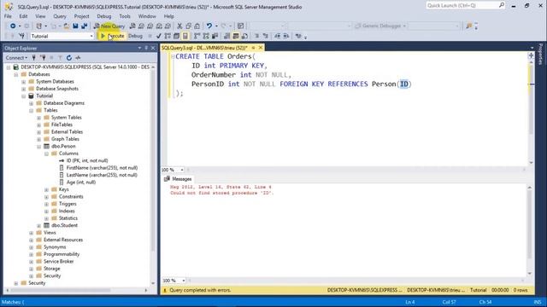Collapse the dbo.Person table node

tap(39, 147)
